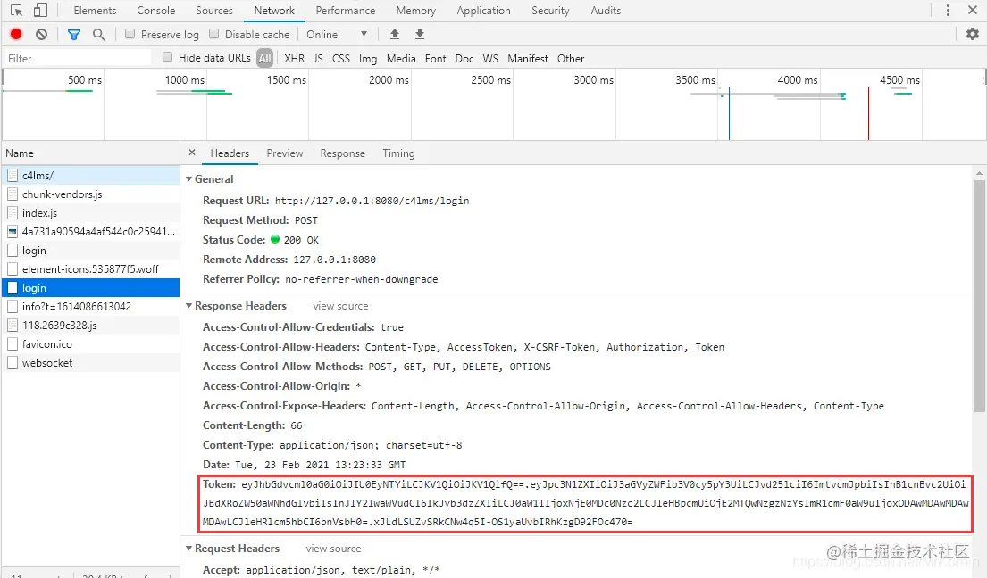This screenshot has height=578, width=987.
Task: Click the red load-event line in timeline
Action: (x=868, y=113)
